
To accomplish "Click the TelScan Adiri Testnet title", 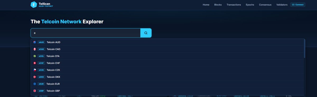I will (x=46, y=4).
